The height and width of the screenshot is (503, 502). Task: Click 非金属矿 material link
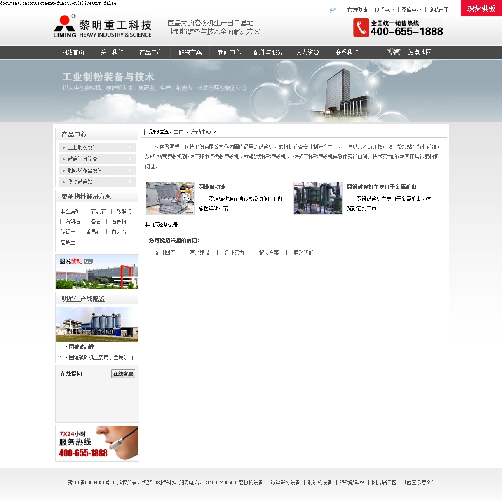[70, 211]
